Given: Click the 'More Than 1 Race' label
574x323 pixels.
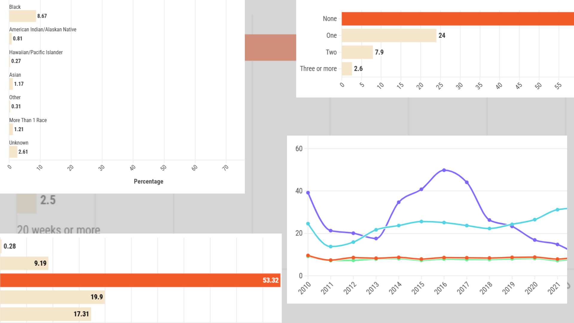Looking at the screenshot, I should [28, 120].
